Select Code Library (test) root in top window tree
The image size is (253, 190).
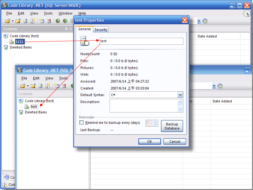pyautogui.click(x=24, y=36)
